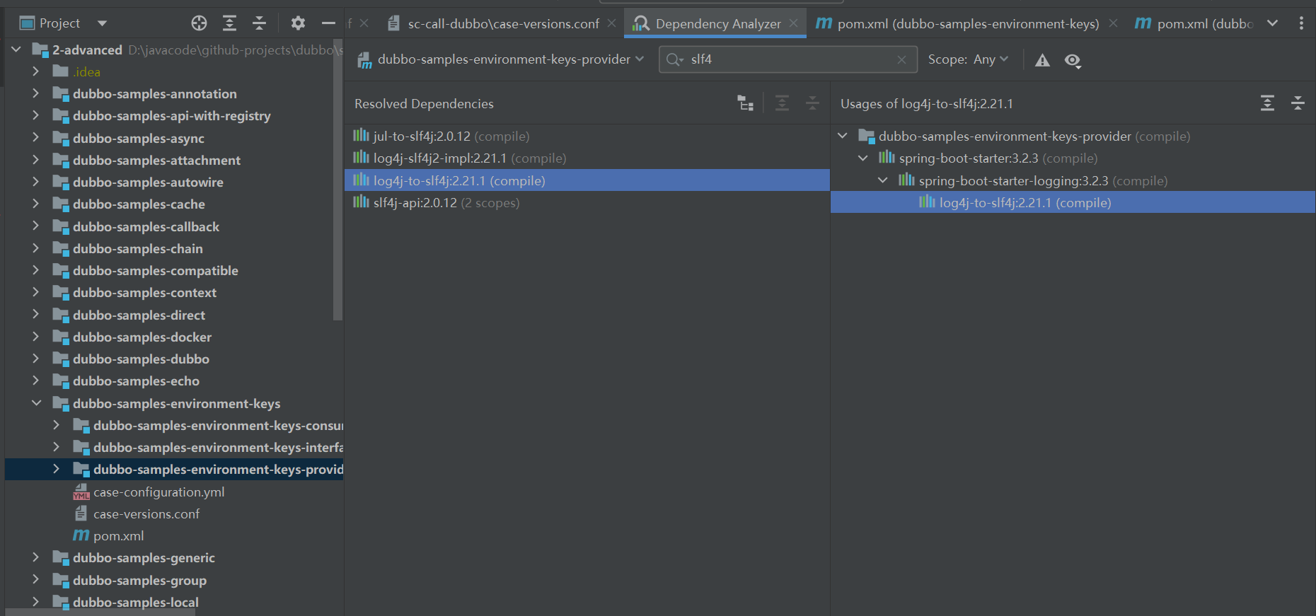Open module selector dubbo-samples-environment-keys-provider dropdown
This screenshot has height=616, width=1316.
click(x=502, y=60)
